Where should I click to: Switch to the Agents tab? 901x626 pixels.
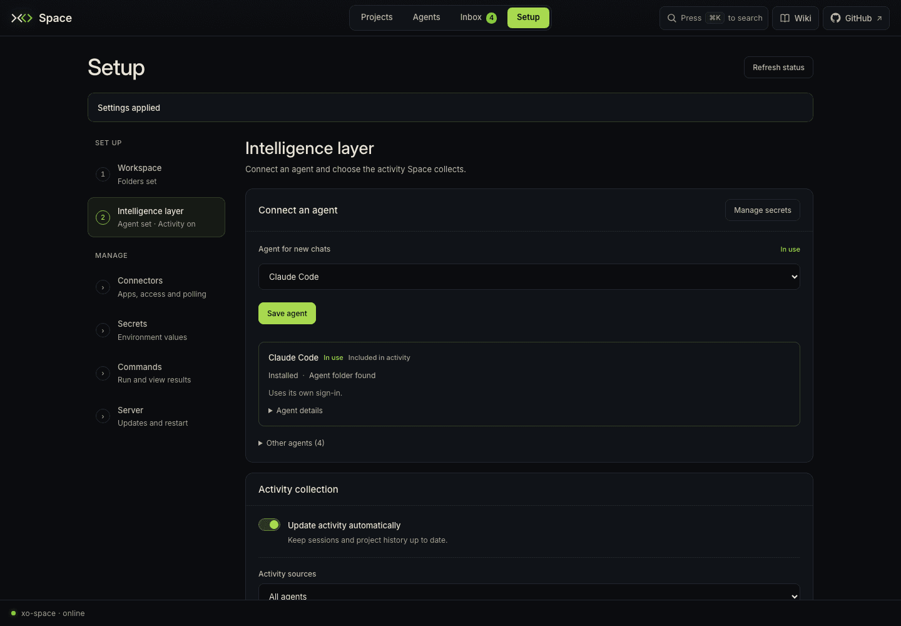point(426,18)
